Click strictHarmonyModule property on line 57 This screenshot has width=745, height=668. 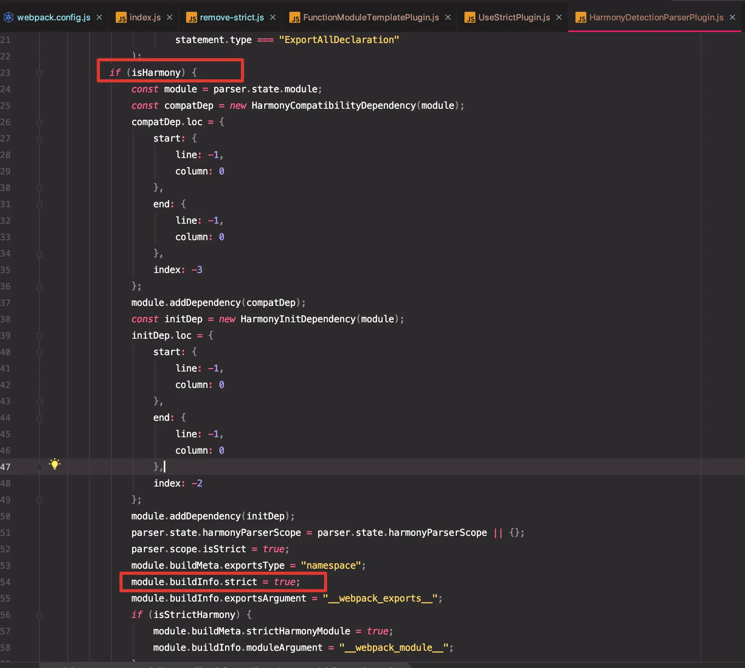point(298,631)
